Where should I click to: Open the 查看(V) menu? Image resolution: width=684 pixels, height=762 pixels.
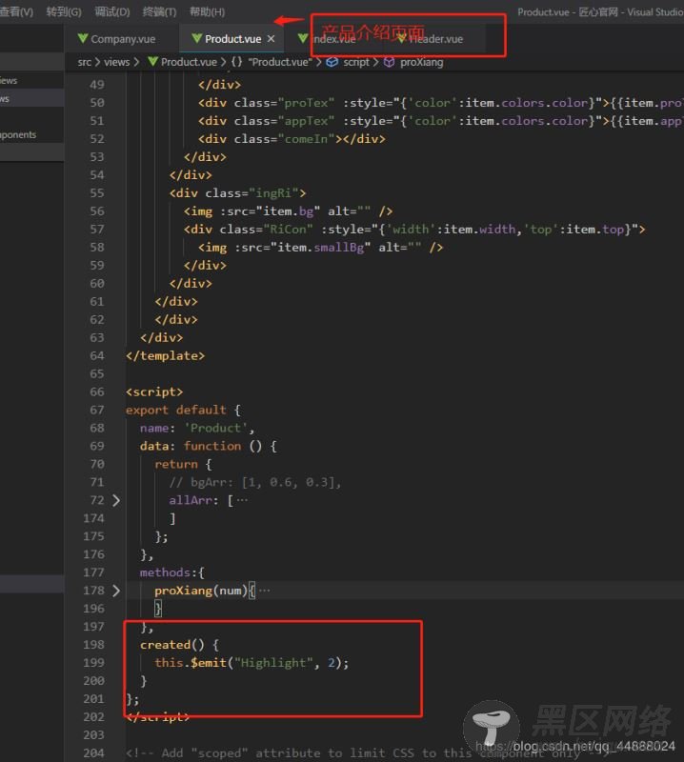pyautogui.click(x=16, y=11)
